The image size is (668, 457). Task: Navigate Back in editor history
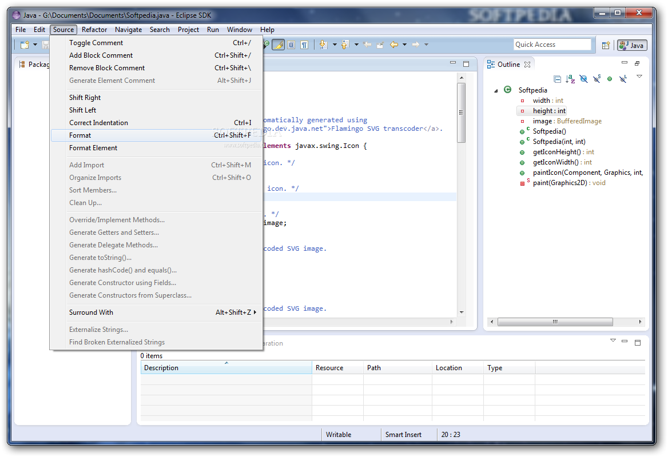point(394,45)
